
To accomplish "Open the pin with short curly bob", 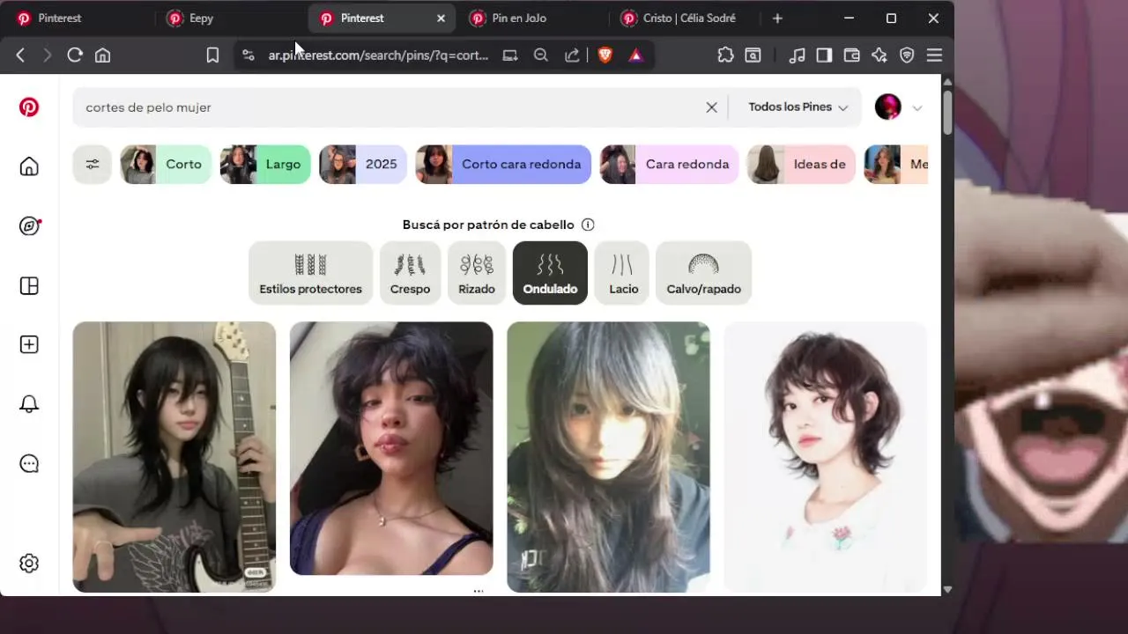I will point(826,457).
